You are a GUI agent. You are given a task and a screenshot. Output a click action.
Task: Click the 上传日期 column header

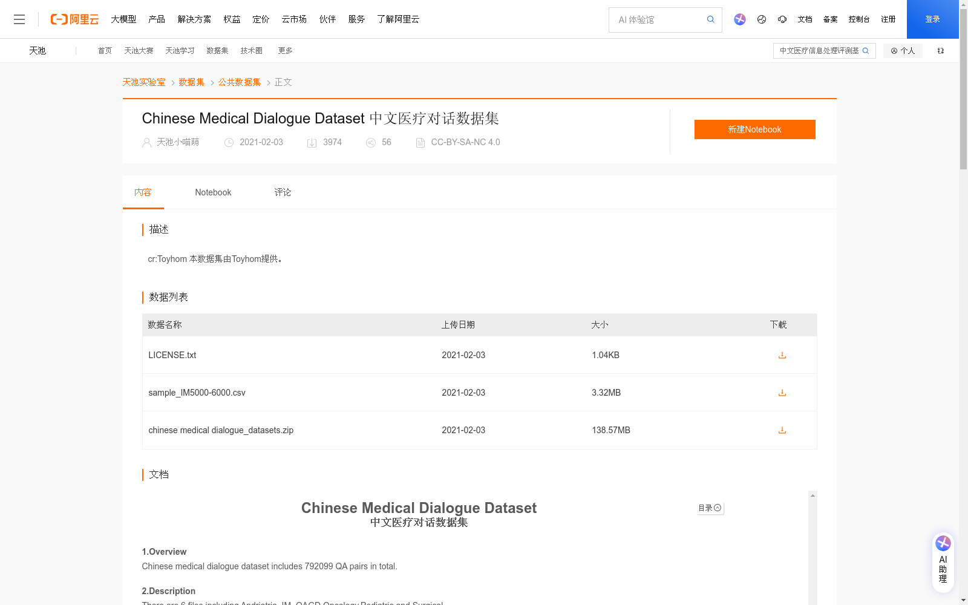458,325
